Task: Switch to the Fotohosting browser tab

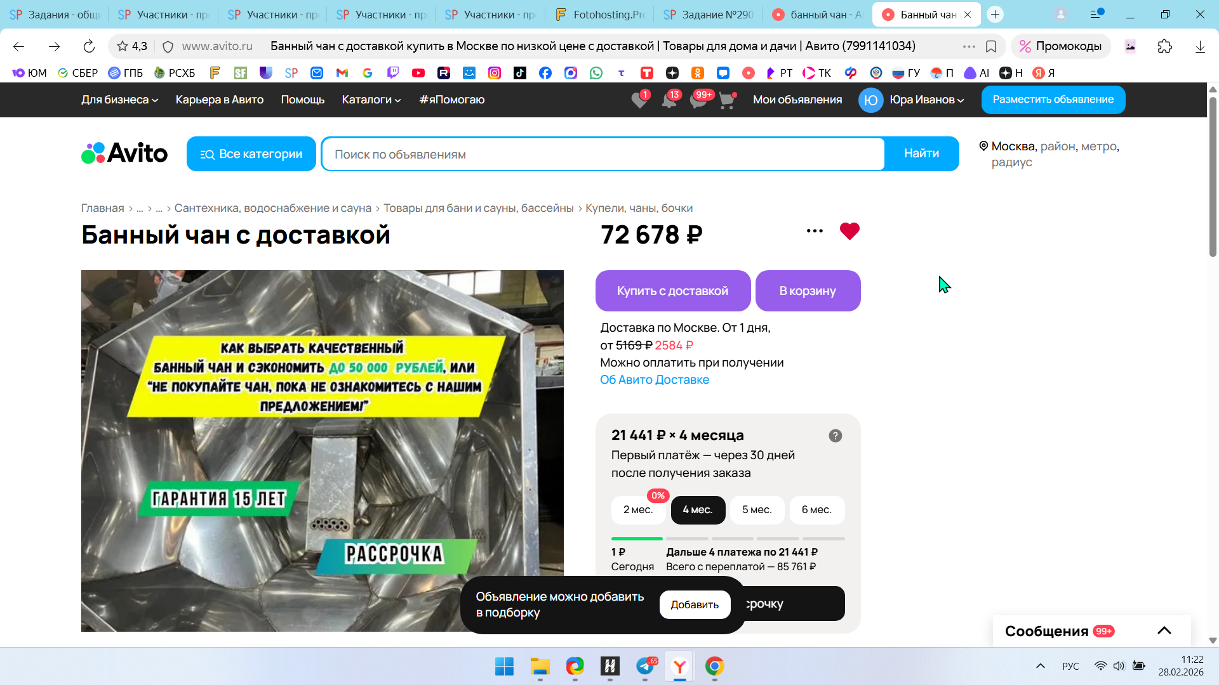Action: pos(600,15)
